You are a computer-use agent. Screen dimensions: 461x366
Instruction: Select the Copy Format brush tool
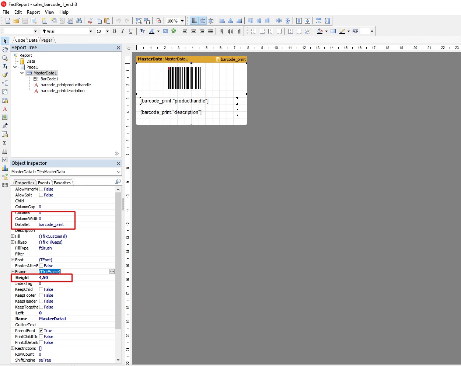[x=5, y=75]
